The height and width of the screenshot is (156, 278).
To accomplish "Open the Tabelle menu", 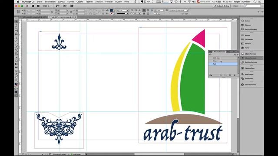I will click(89, 2).
